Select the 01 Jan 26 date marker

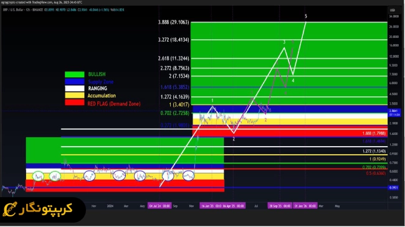[x=305, y=206]
